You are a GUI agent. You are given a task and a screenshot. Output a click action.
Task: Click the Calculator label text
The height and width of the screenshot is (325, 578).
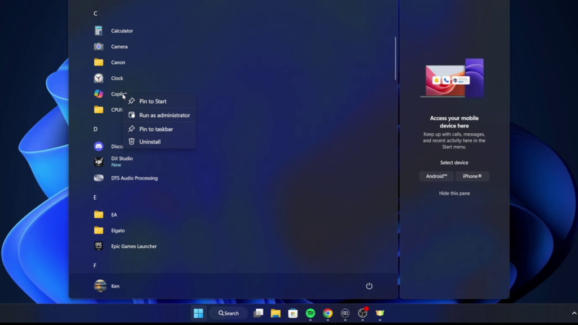[122, 31]
